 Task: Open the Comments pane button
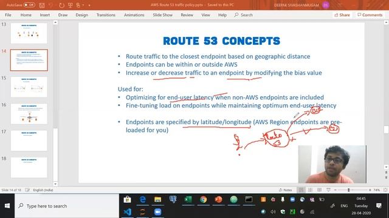pyautogui.click(x=370, y=15)
